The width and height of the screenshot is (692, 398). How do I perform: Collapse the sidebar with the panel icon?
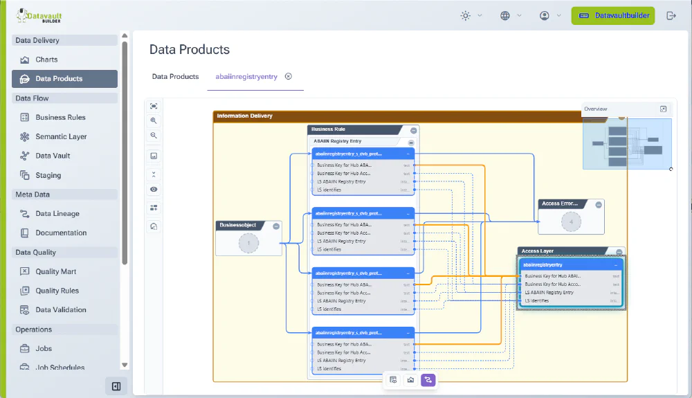(116, 386)
